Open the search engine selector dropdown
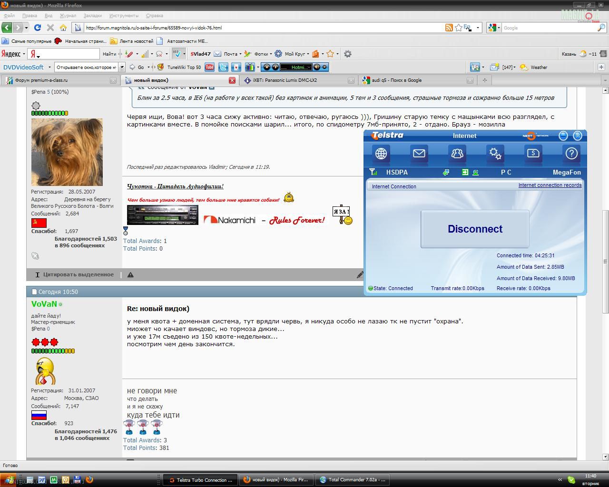 [x=498, y=28]
